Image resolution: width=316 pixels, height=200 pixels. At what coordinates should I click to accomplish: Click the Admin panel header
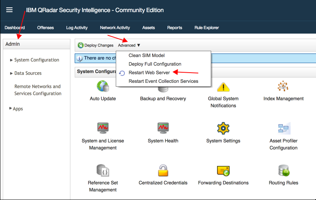coord(36,44)
